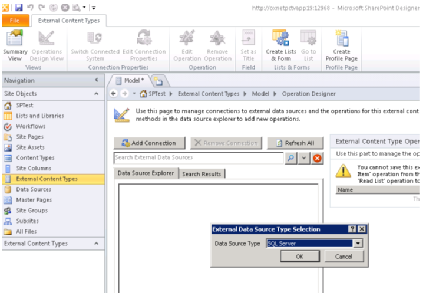Switch to Operations Design View

(47, 45)
